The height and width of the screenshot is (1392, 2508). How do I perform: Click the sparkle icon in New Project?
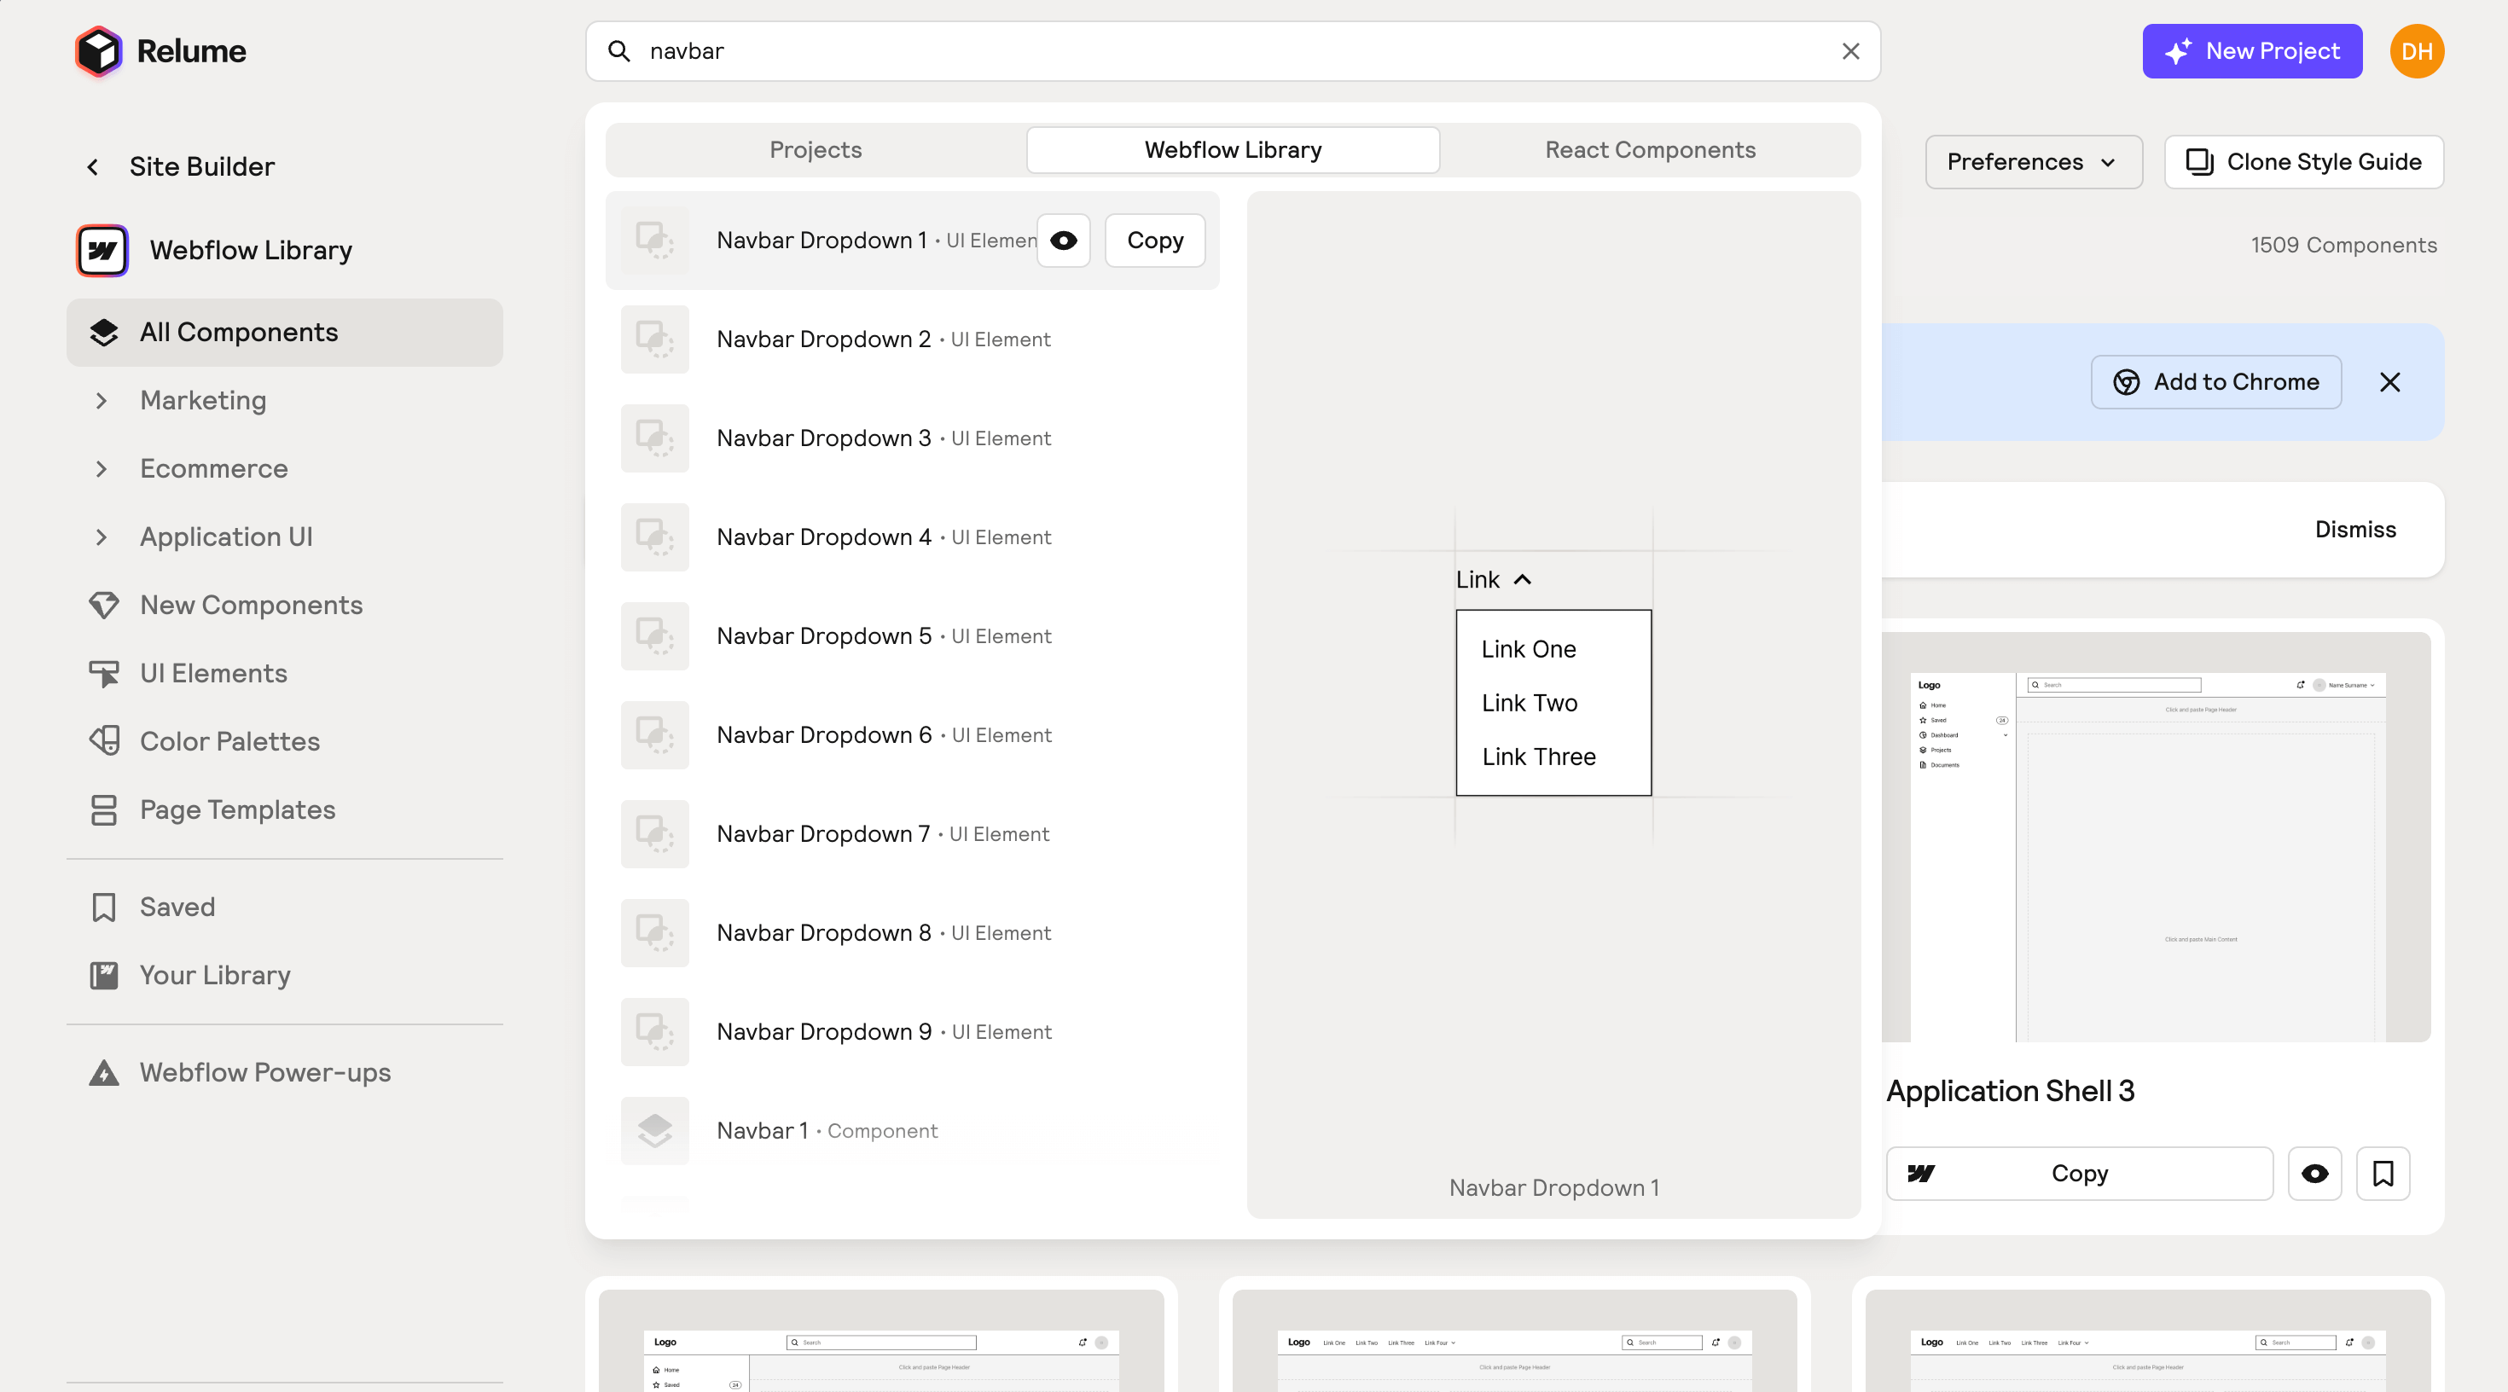coord(2179,50)
